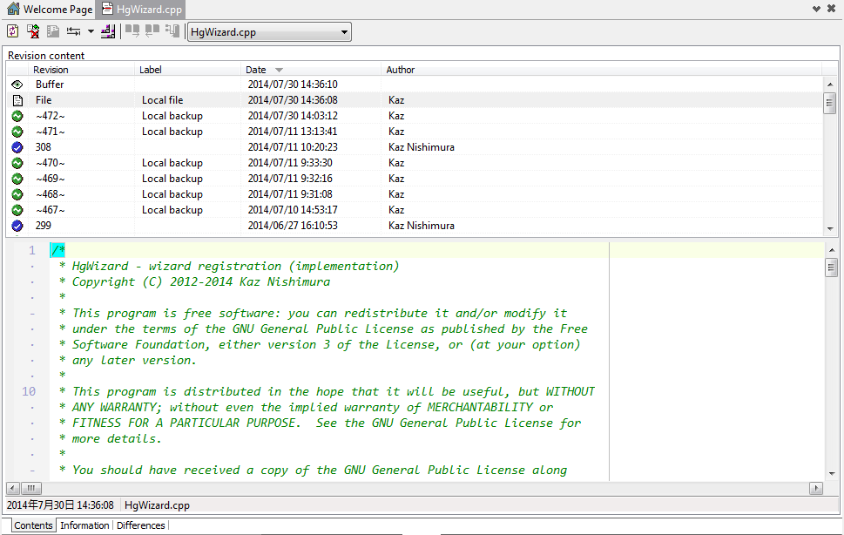Click date 2014/06/27 16:10:53

[x=293, y=226]
